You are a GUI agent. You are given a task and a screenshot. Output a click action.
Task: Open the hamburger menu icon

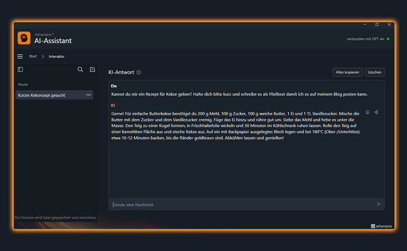click(x=20, y=56)
